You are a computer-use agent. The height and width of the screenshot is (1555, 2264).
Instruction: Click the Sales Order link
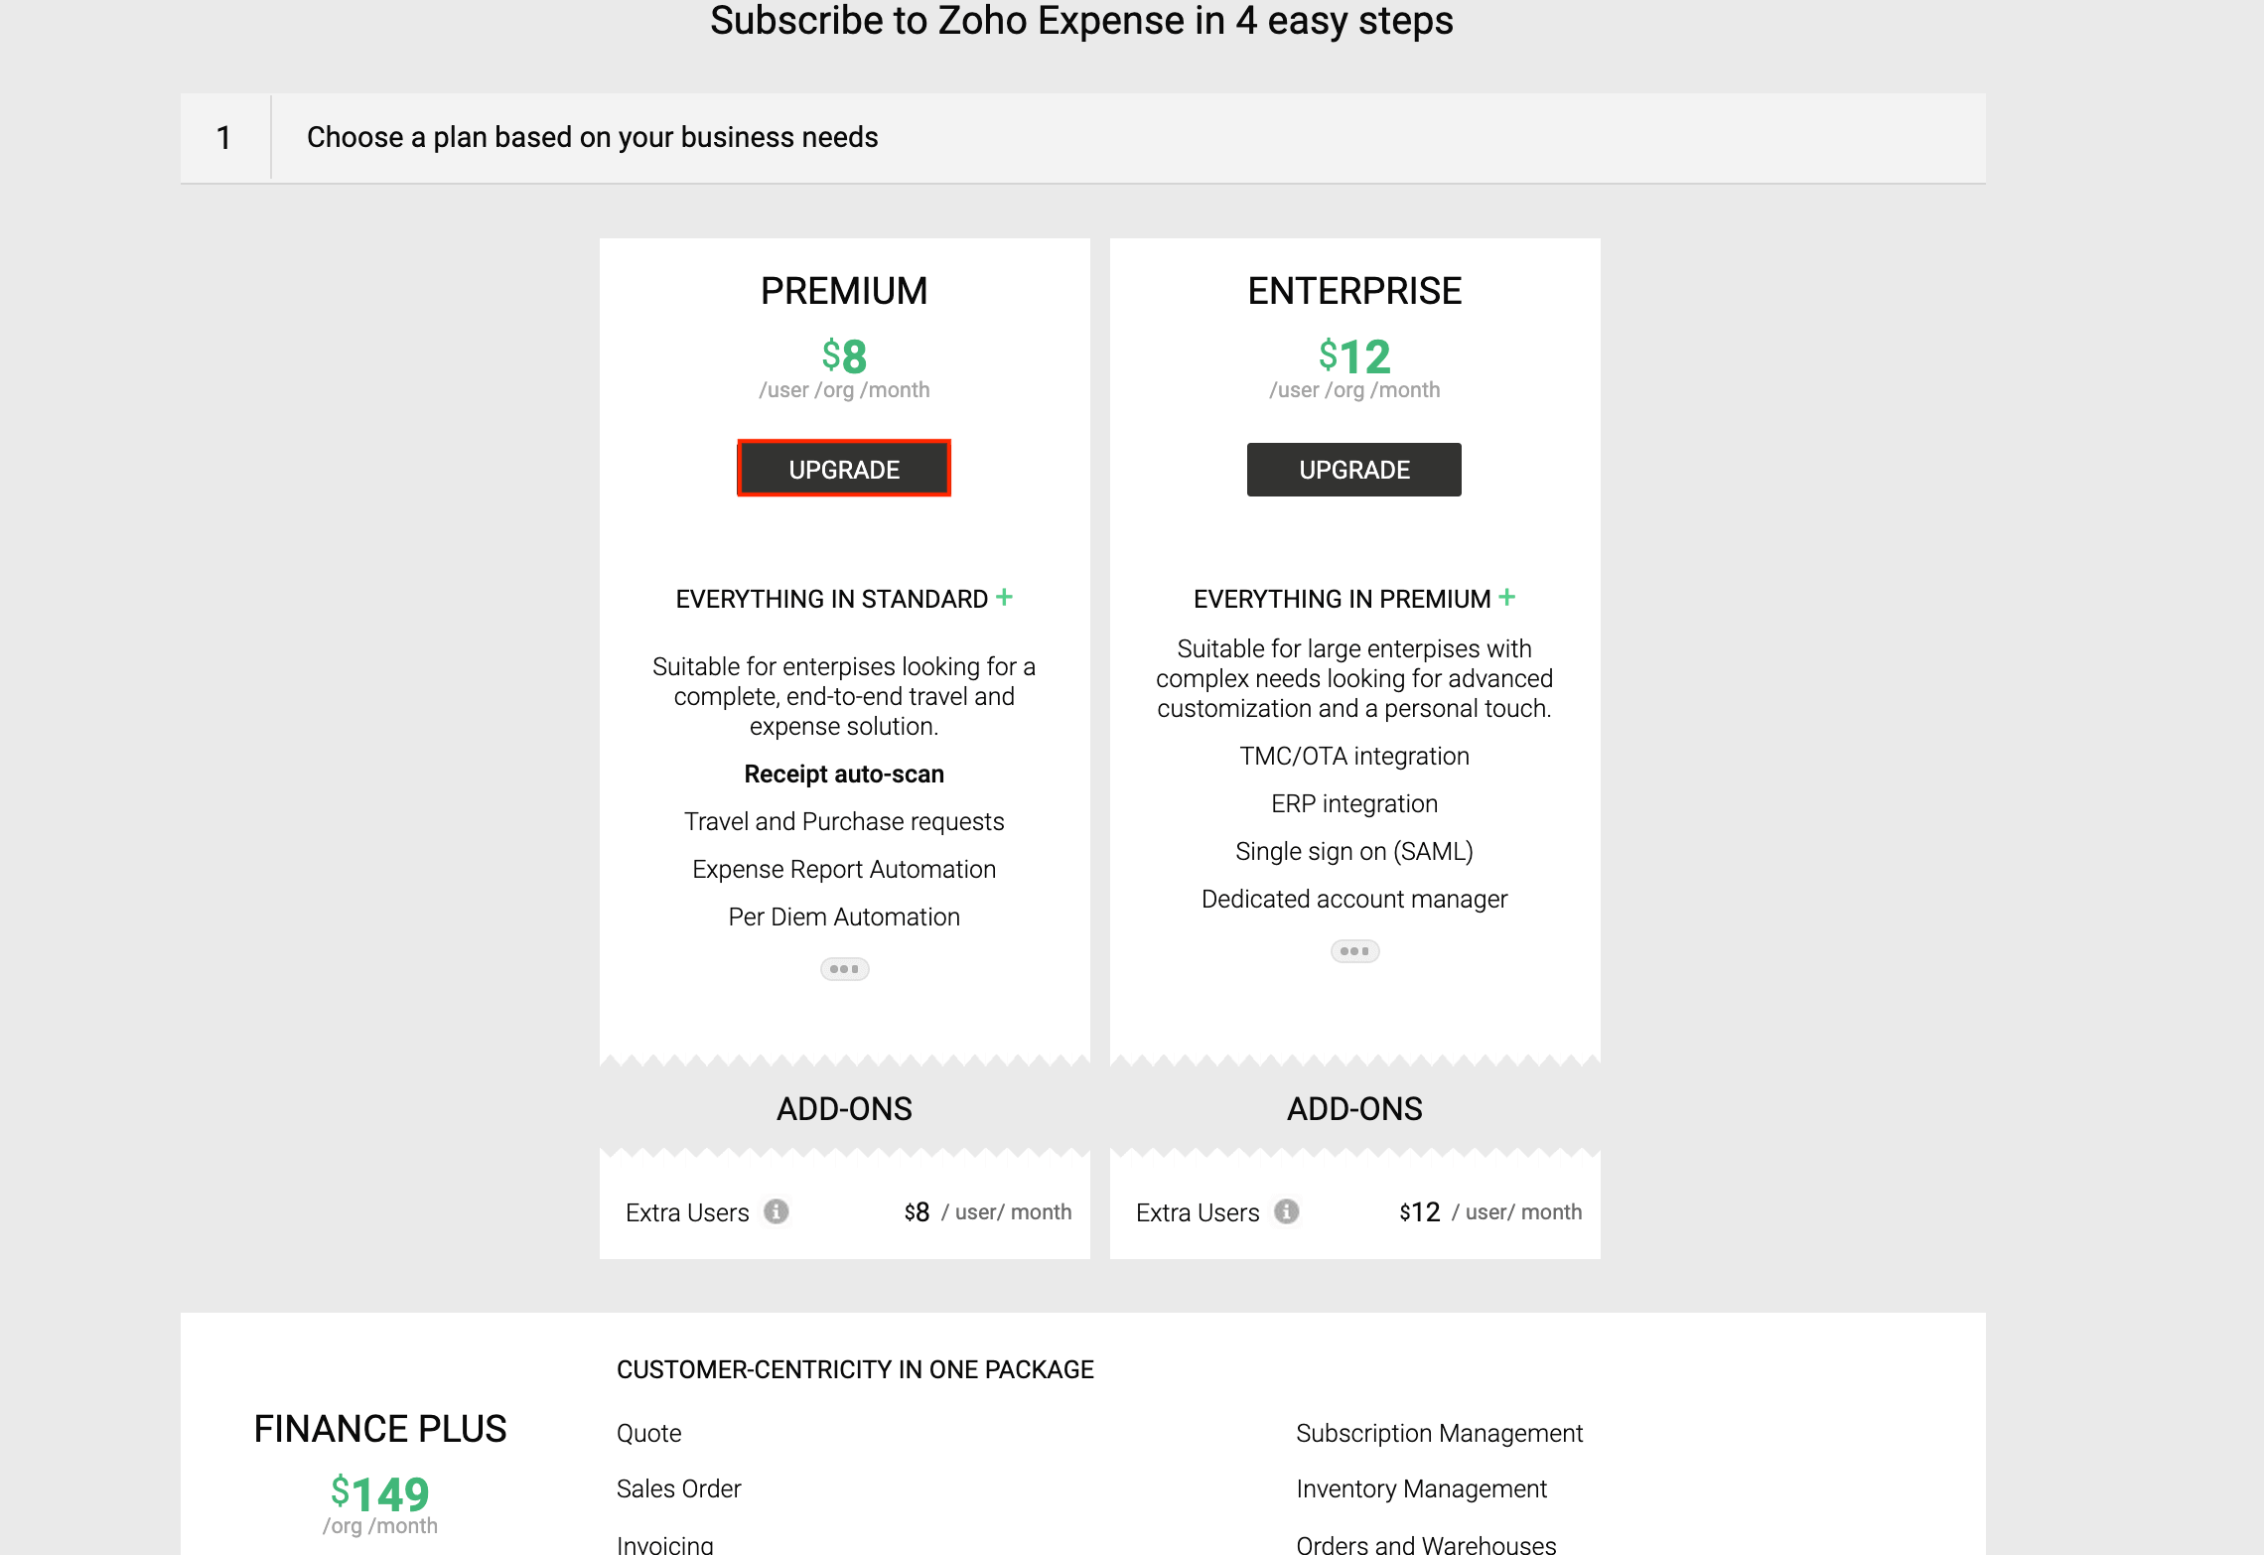click(679, 1488)
